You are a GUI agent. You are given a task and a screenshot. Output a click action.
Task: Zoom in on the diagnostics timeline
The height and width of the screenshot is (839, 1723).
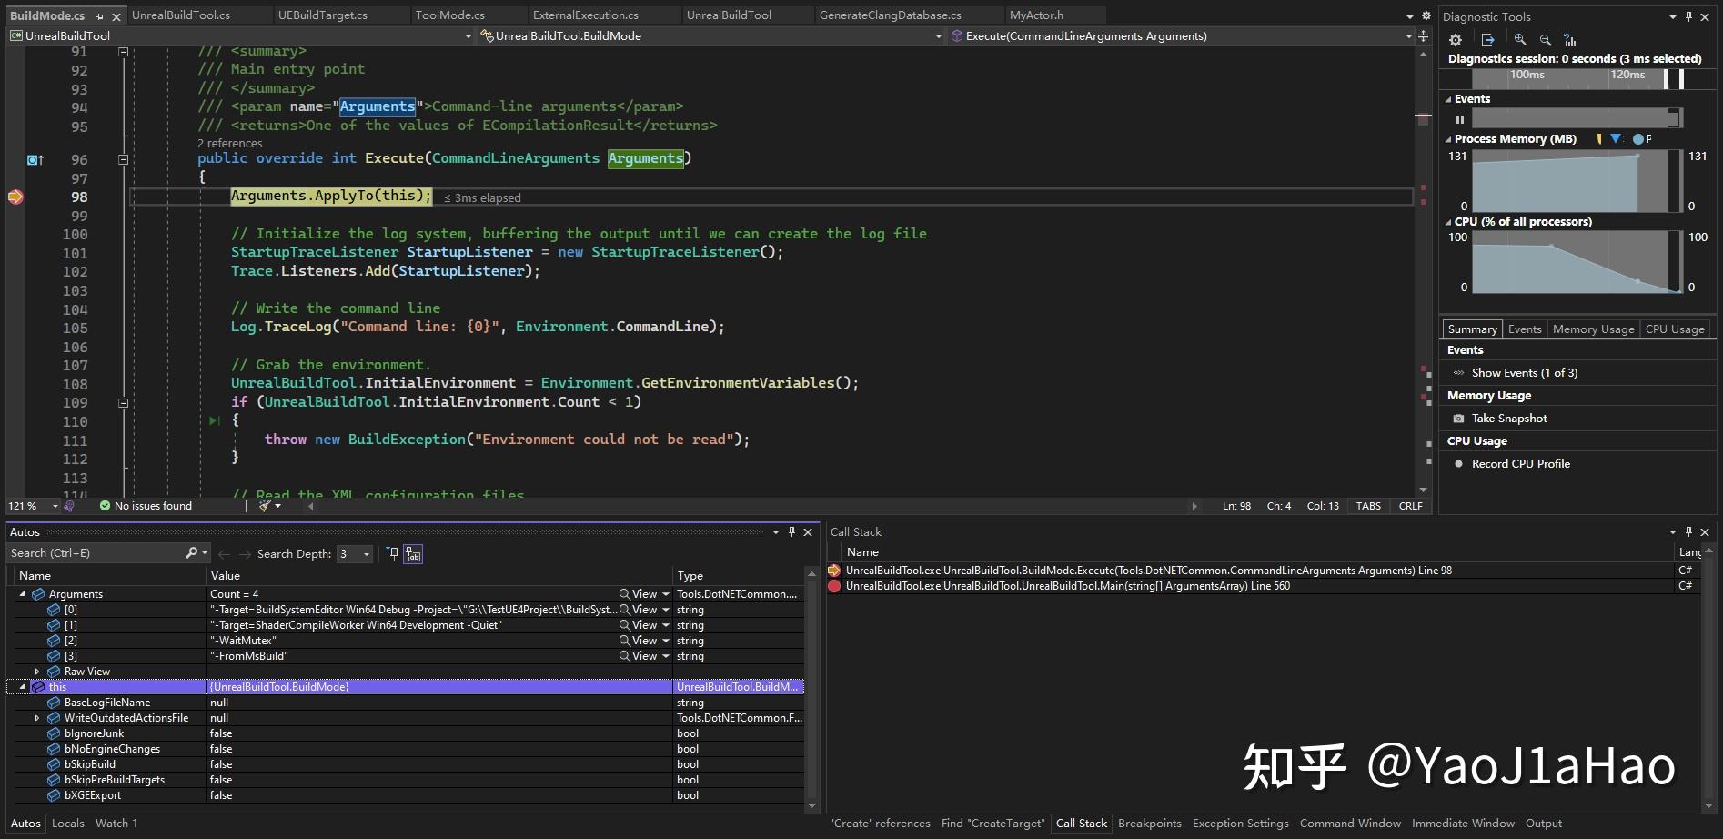tap(1519, 40)
